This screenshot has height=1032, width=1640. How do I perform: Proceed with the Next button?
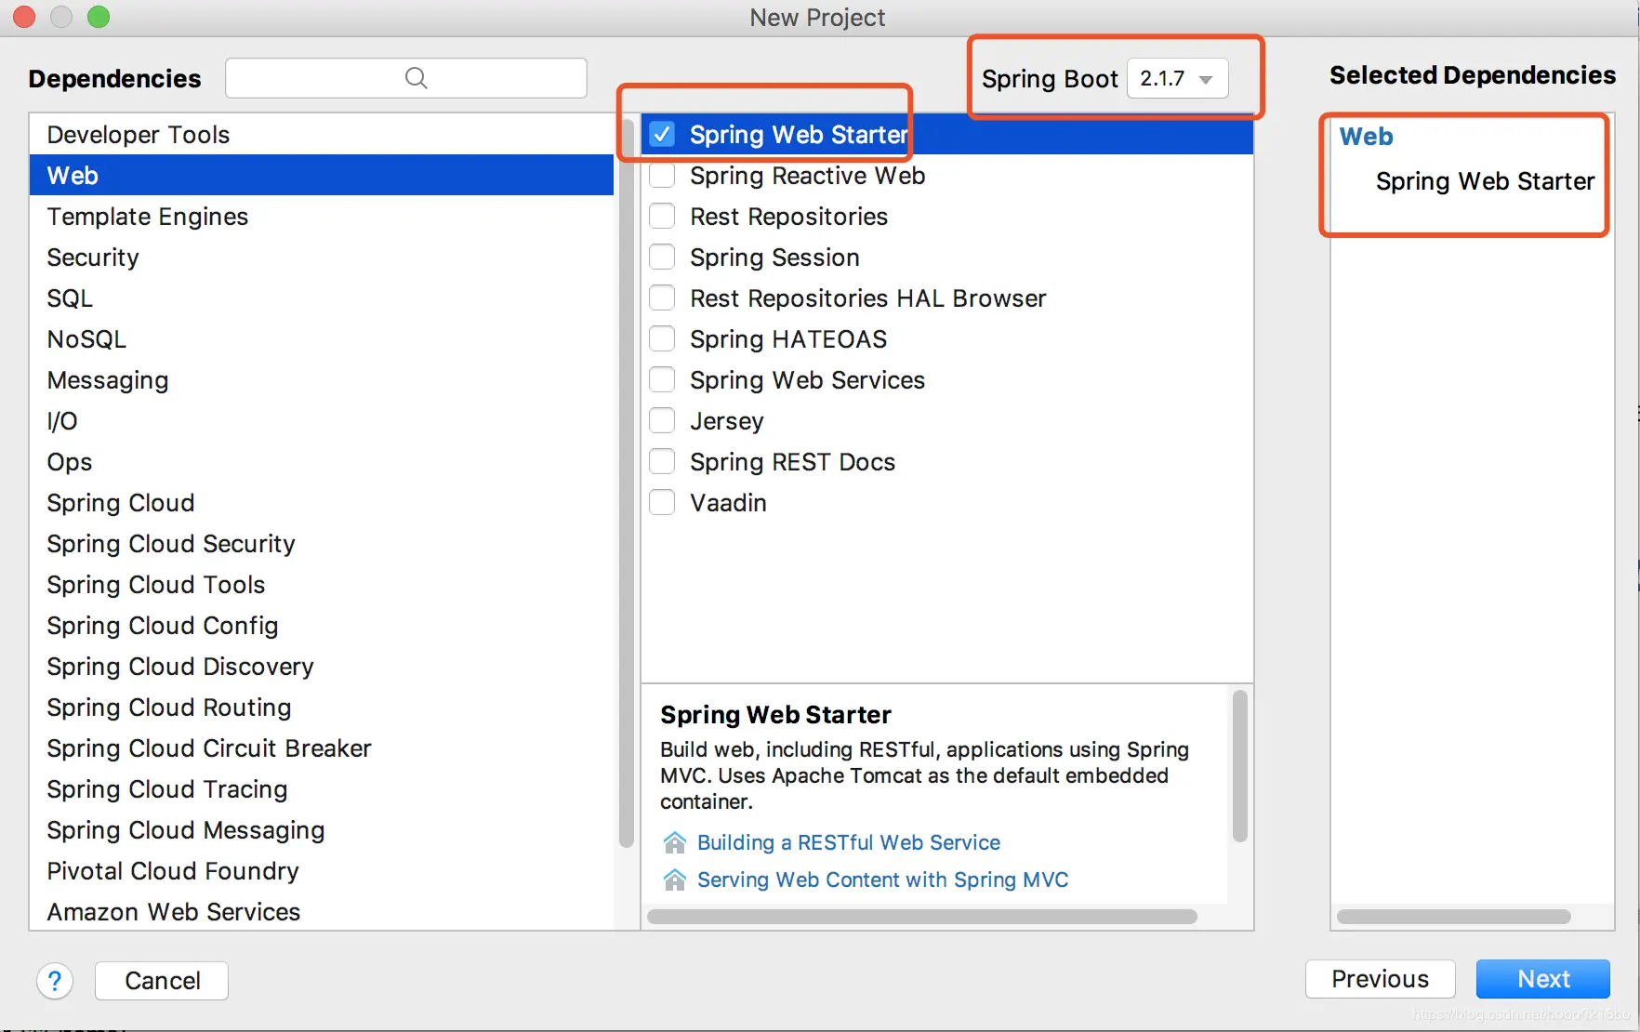pyautogui.click(x=1543, y=979)
